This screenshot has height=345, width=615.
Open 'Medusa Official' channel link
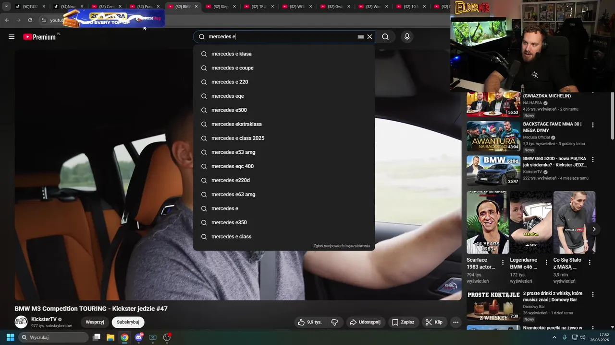(x=536, y=137)
